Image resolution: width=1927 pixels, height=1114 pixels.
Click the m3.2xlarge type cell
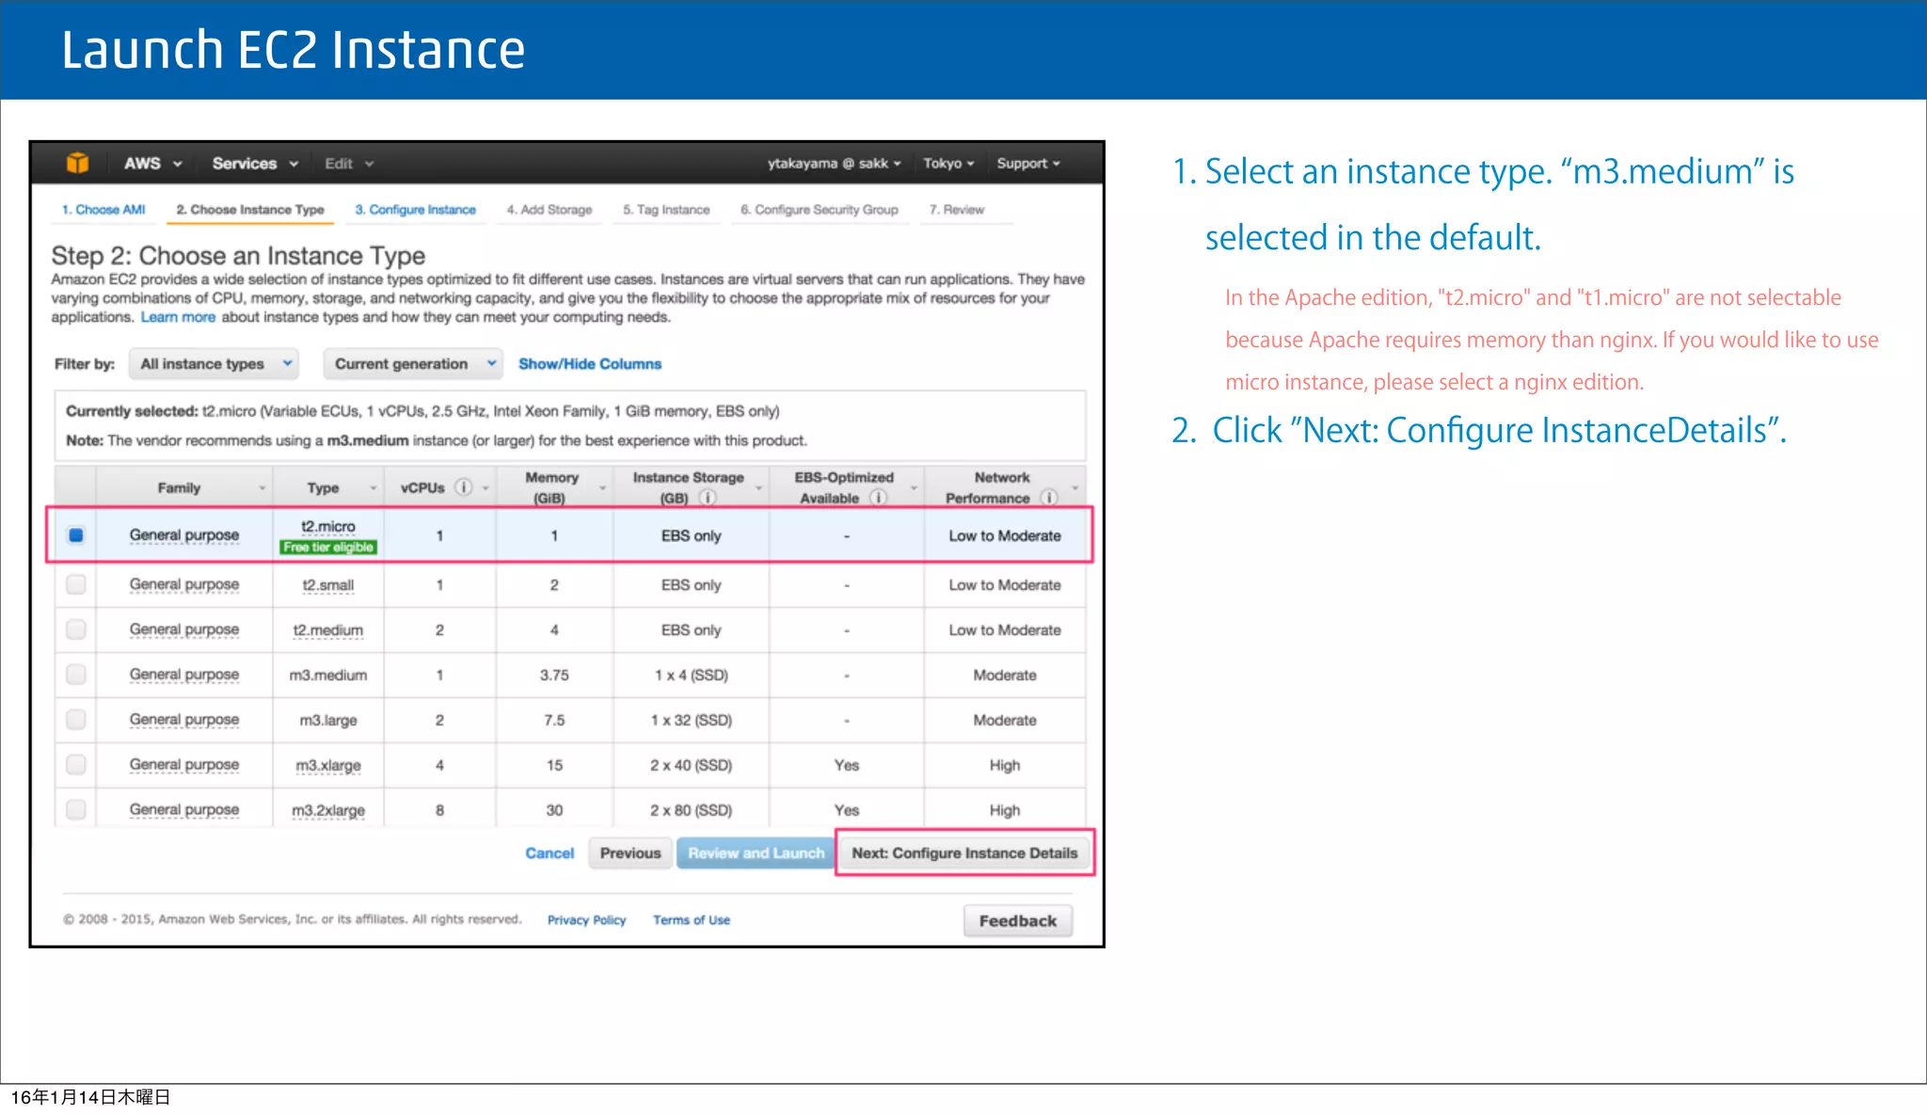click(328, 811)
